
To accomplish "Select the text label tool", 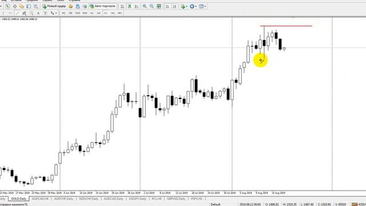I will (45, 13).
